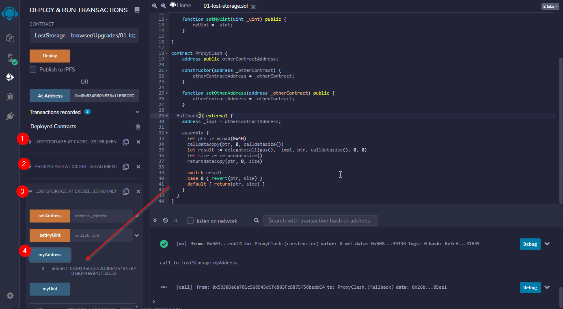This screenshot has width=563, height=309.
Task: Toggle listen on network checkbox
Action: click(190, 220)
